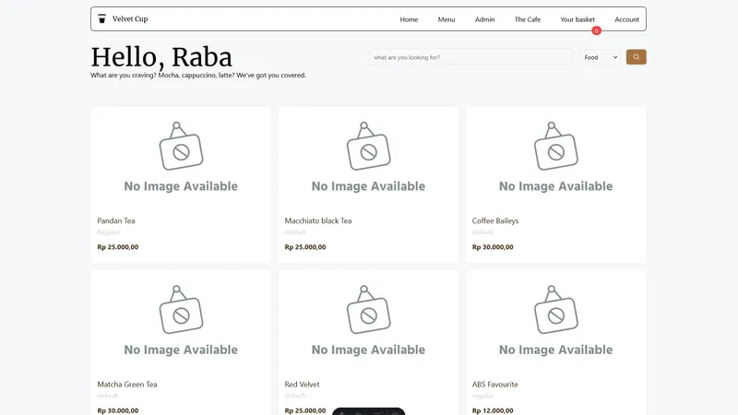Screen dimensions: 738x415
Task: Focus the 'what are you looking for?' search field
Action: (x=470, y=57)
